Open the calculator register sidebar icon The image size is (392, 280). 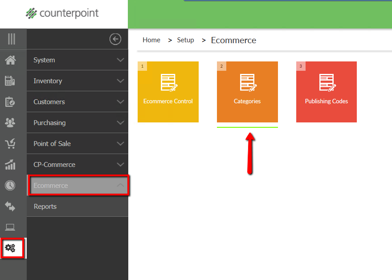pyautogui.click(x=10, y=81)
